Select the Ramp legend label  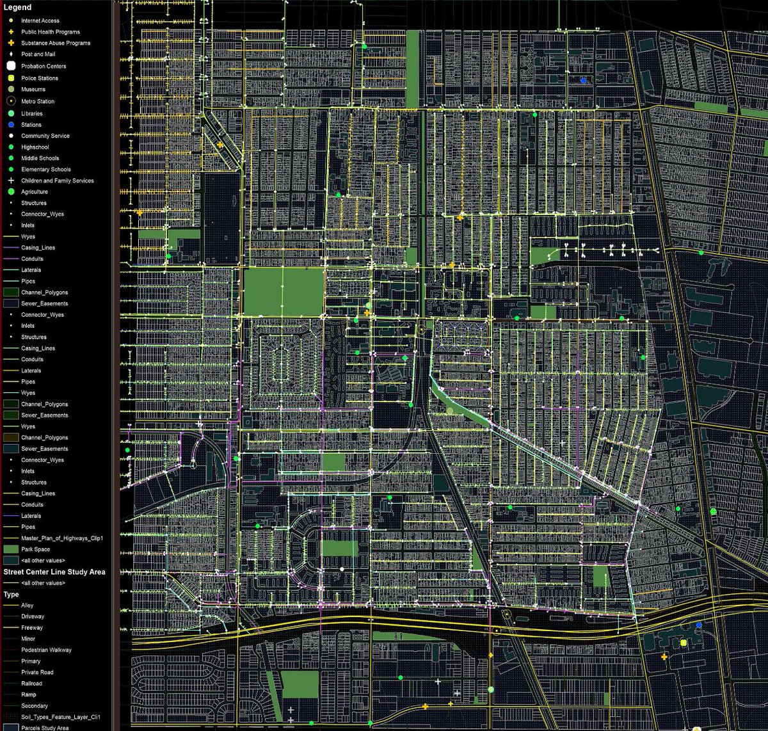coord(29,695)
